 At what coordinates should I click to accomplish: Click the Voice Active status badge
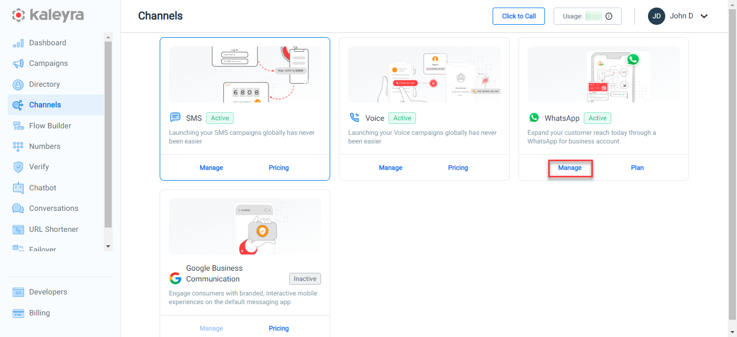click(402, 118)
